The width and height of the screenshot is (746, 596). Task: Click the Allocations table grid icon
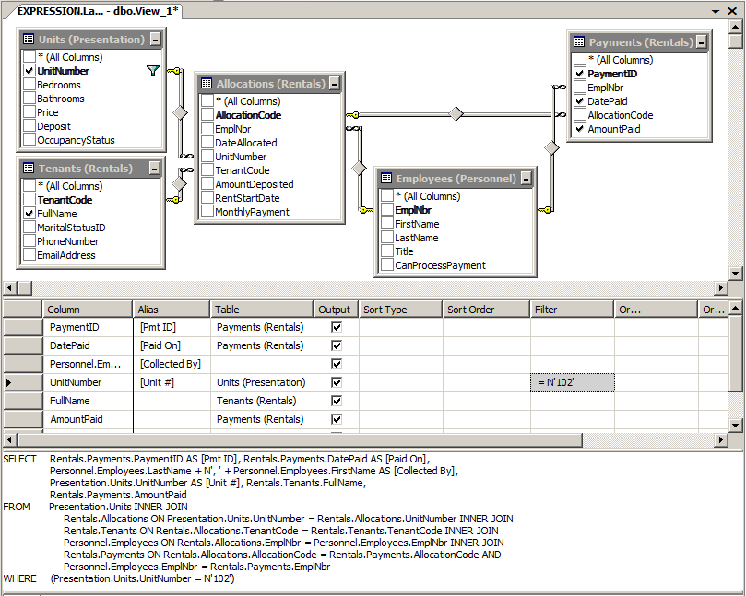[x=207, y=84]
